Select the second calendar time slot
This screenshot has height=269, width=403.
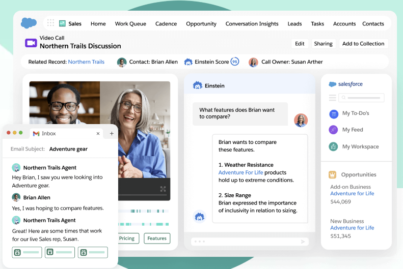[60, 252]
